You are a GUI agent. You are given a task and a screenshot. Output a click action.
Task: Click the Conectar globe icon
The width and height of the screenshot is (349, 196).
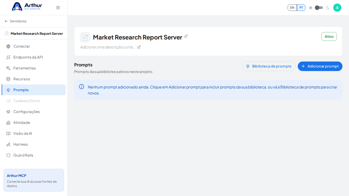[x=8, y=46]
